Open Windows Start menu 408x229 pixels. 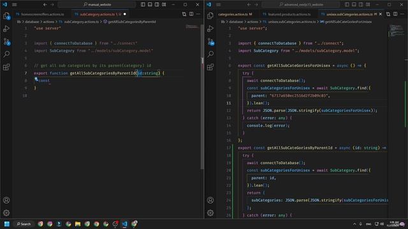[7, 224]
